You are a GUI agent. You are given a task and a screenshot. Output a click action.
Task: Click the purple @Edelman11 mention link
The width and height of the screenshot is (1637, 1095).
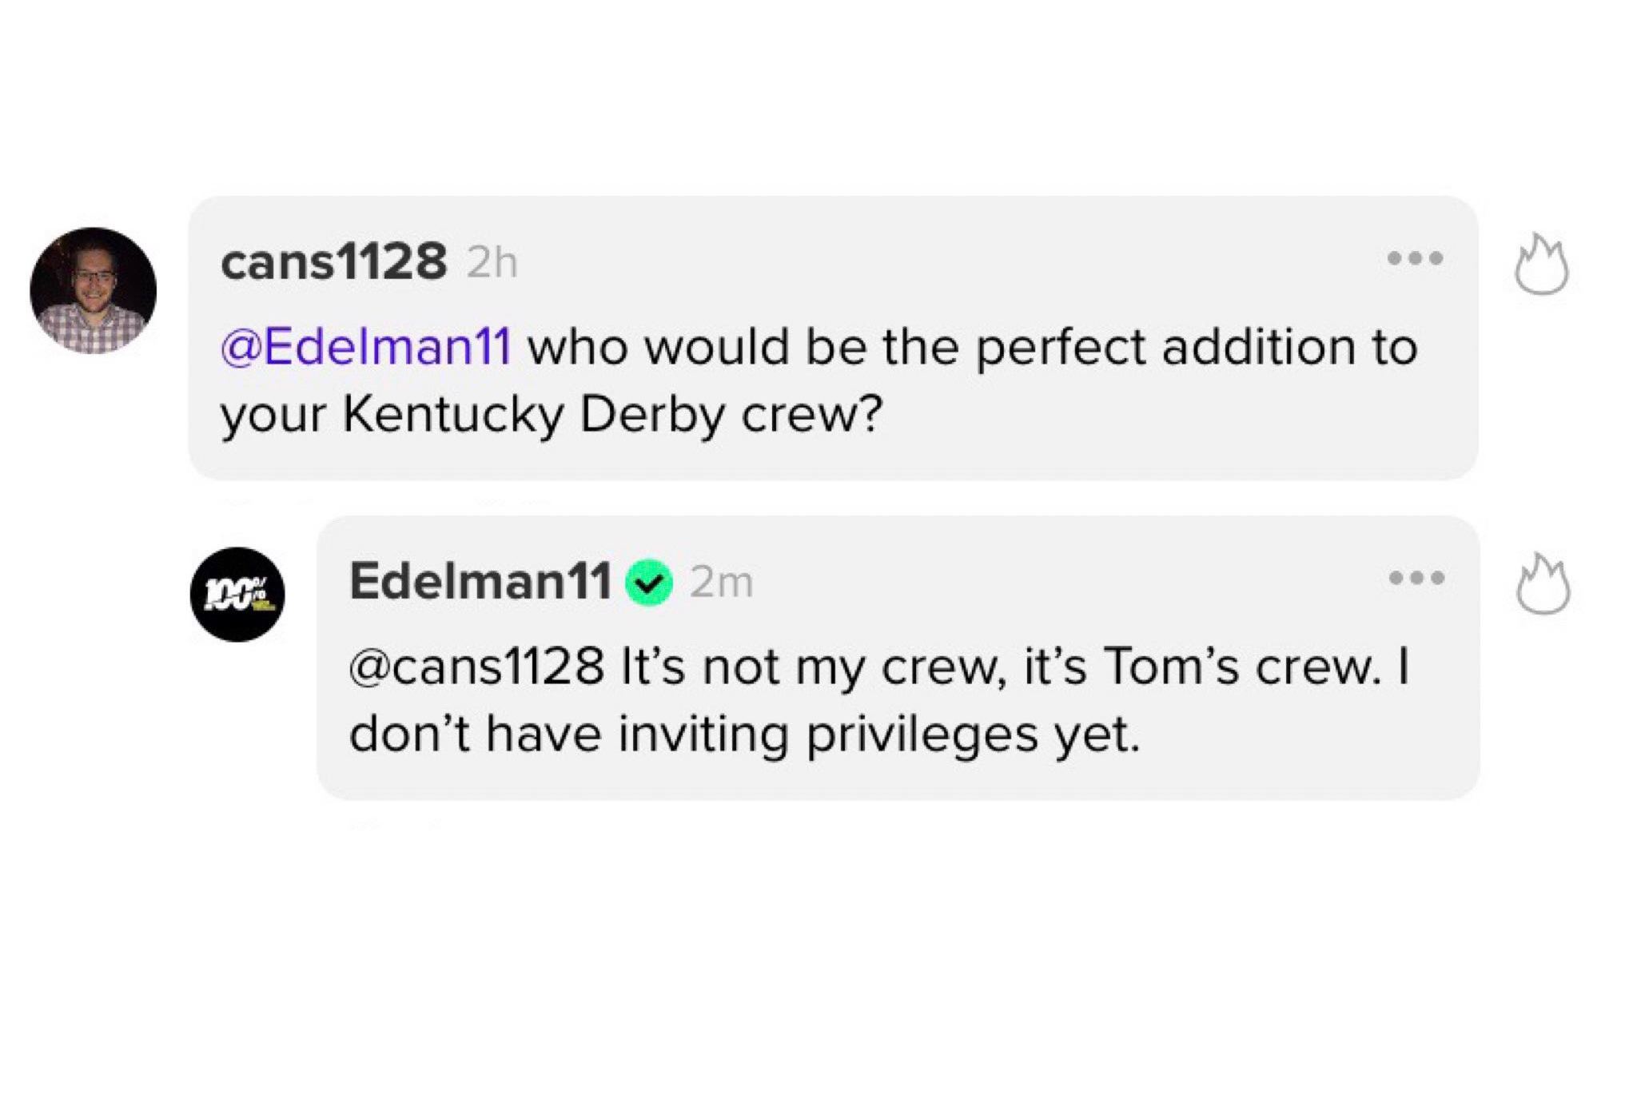(366, 347)
